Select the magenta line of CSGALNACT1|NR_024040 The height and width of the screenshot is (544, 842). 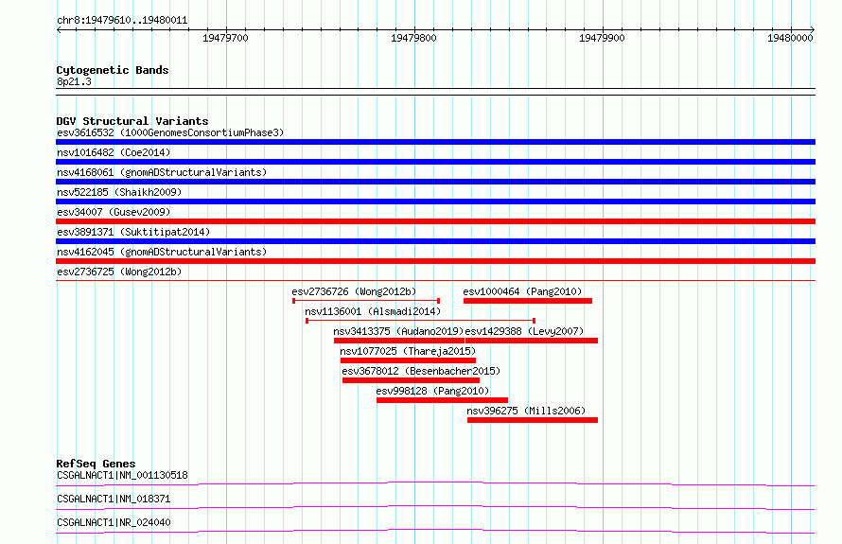tap(435, 531)
